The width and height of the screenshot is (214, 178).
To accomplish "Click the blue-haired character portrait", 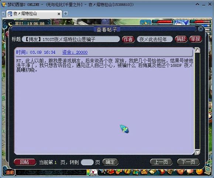I will tap(182, 22).
